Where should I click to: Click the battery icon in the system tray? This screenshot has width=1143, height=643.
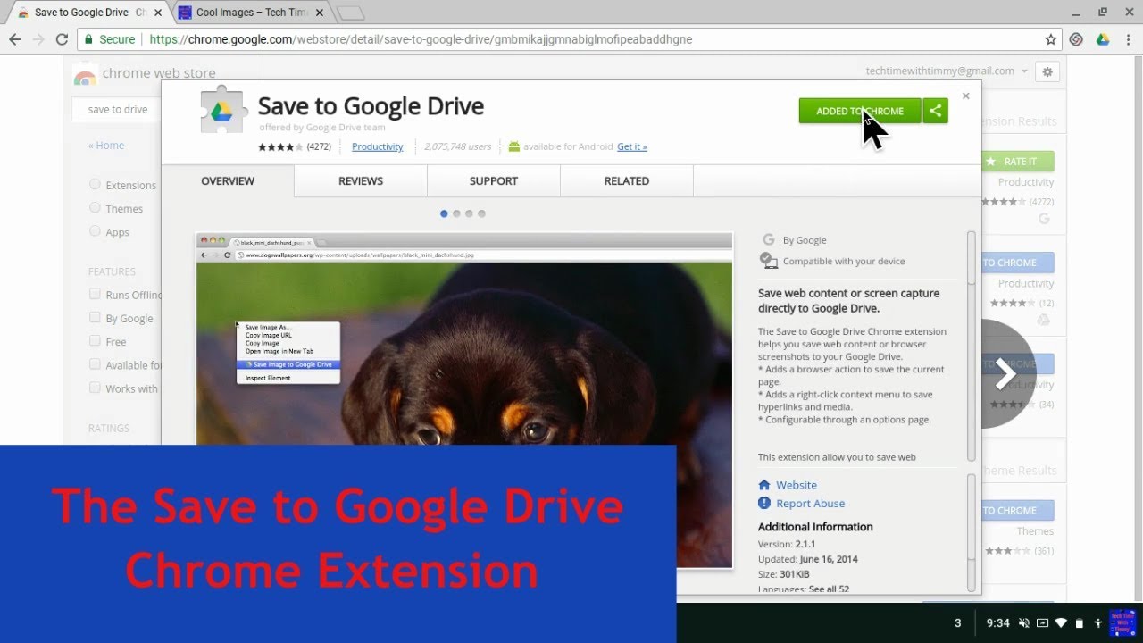click(1079, 623)
